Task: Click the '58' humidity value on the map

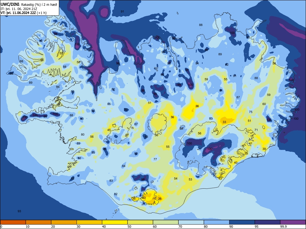Action: 78,62
